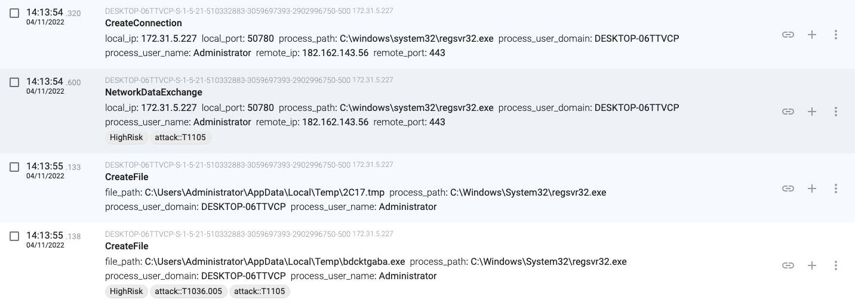Select the CreateConnection event checkbox
The height and width of the screenshot is (306, 855).
14,13
